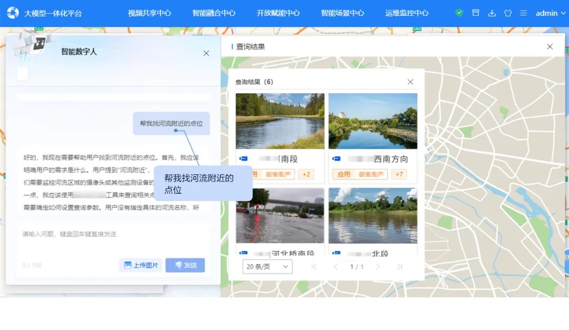The image size is (569, 330).
Task: Click the green security shield icon
Action: [459, 13]
